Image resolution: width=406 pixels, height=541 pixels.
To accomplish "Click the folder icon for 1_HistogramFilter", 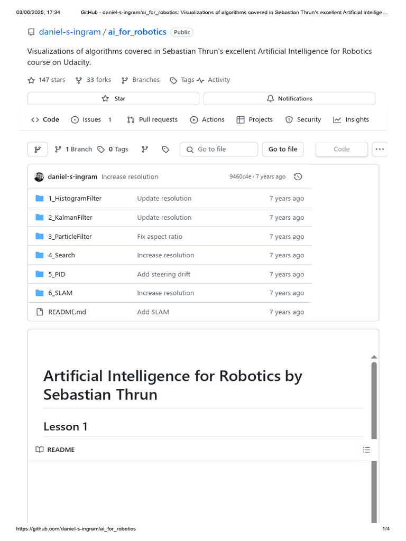I will [40, 199].
